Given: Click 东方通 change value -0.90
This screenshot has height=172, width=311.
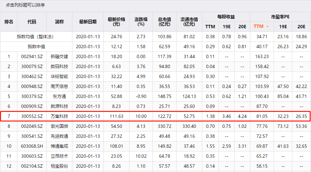Looking at the screenshot, I should click(141, 96).
